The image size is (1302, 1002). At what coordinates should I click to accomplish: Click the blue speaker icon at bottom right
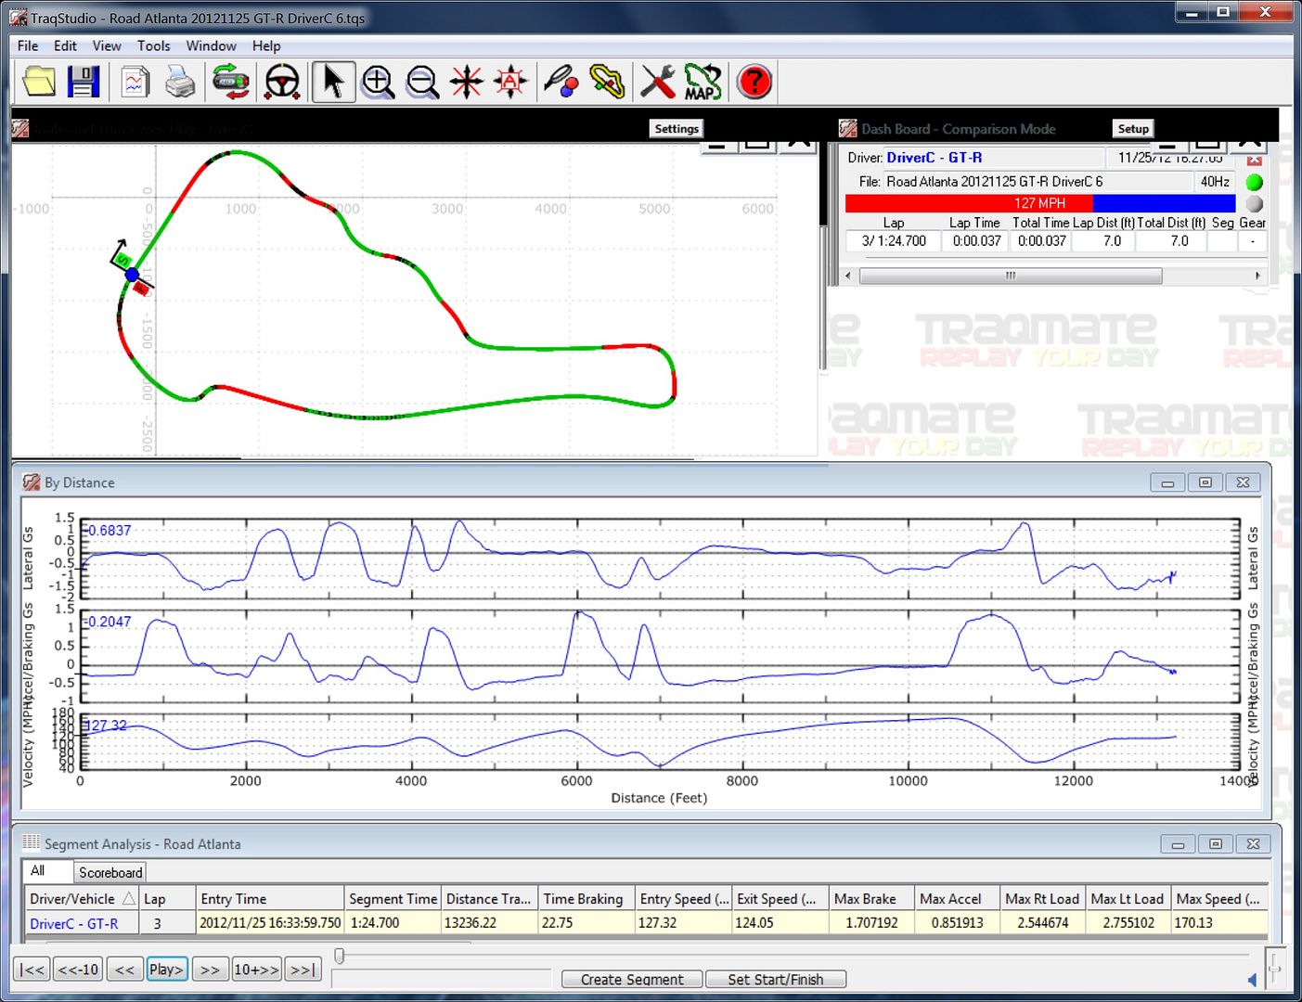[x=1252, y=979]
